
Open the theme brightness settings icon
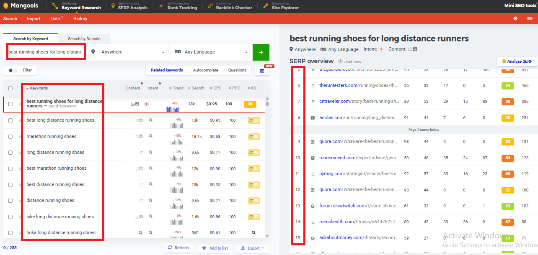click(x=515, y=18)
